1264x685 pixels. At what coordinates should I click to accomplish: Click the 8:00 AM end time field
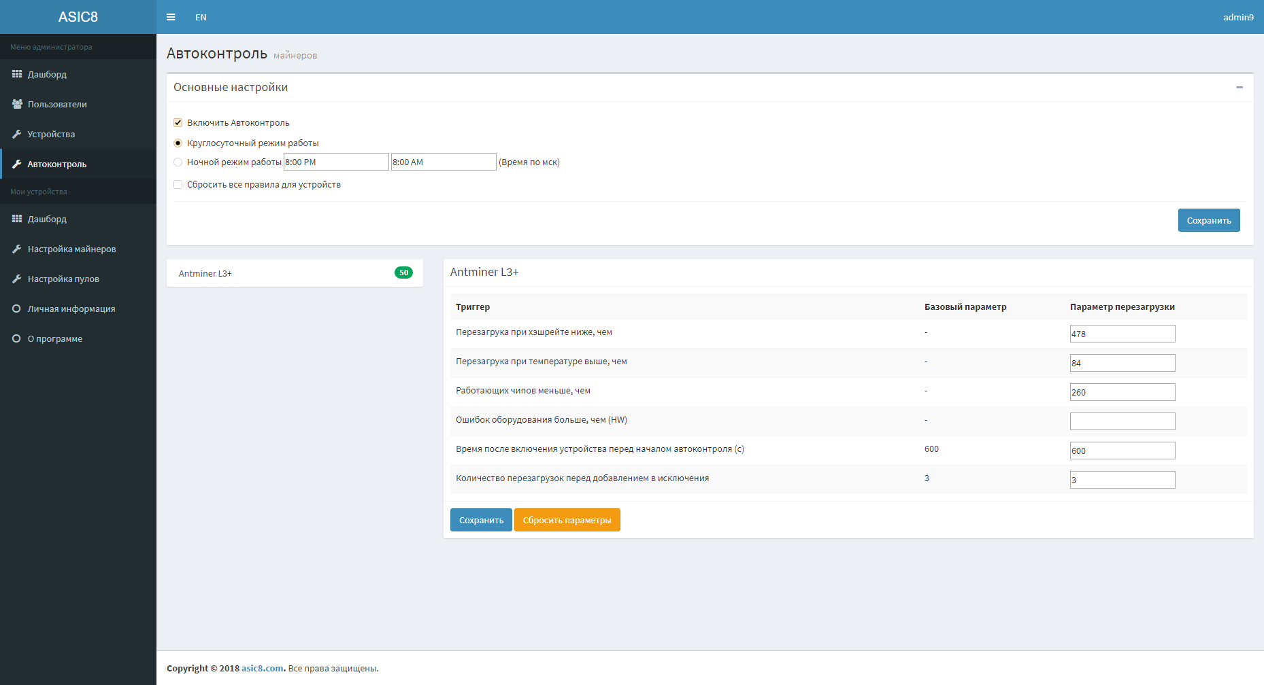[444, 162]
